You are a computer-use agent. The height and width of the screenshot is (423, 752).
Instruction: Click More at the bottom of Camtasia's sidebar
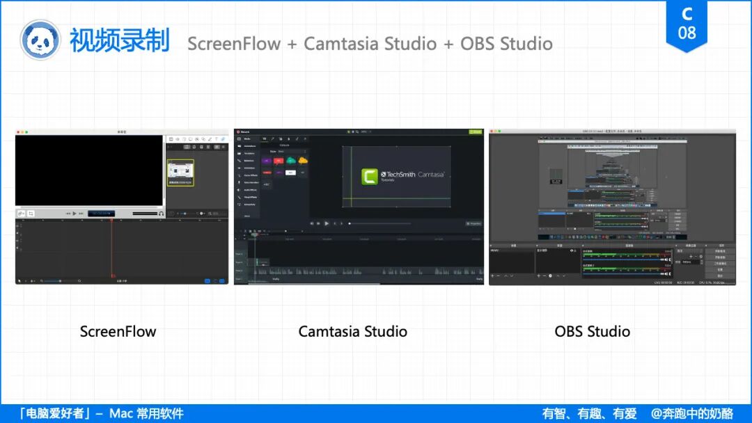[247, 216]
